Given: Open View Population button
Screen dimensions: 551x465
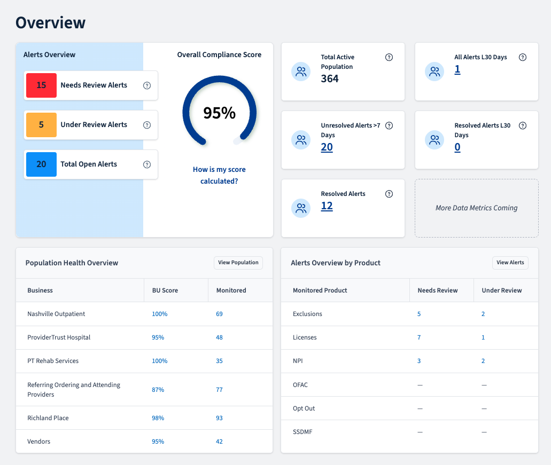Looking at the screenshot, I should [238, 263].
